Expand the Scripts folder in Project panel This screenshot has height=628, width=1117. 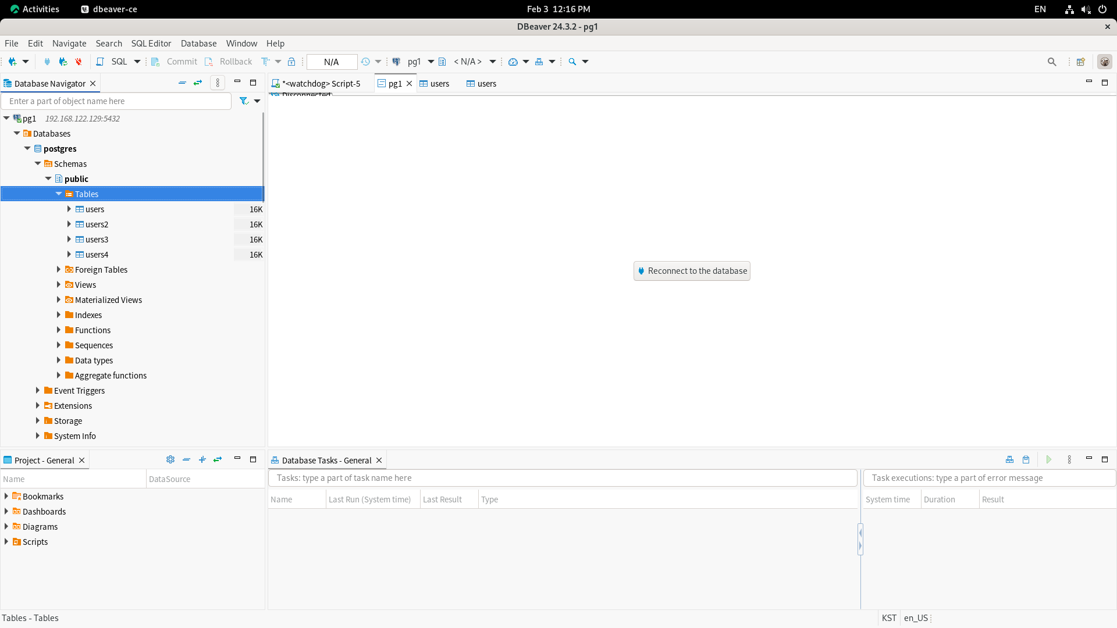tap(6, 541)
